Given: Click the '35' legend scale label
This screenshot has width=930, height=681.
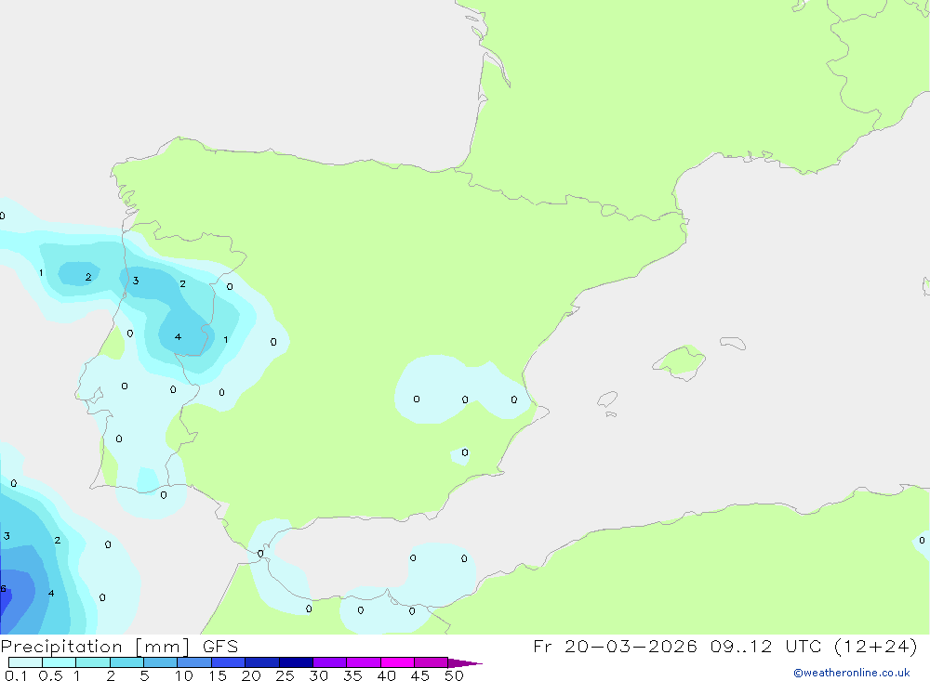Looking at the screenshot, I should tap(352, 675).
